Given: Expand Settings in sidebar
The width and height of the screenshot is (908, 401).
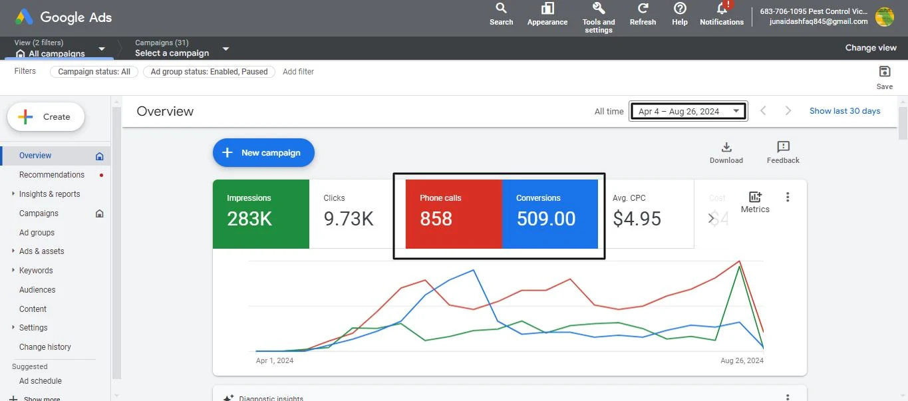Looking at the screenshot, I should click(13, 328).
